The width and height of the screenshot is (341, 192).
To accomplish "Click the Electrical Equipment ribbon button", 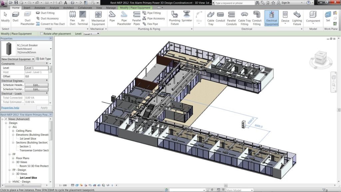I will pyautogui.click(x=271, y=18).
